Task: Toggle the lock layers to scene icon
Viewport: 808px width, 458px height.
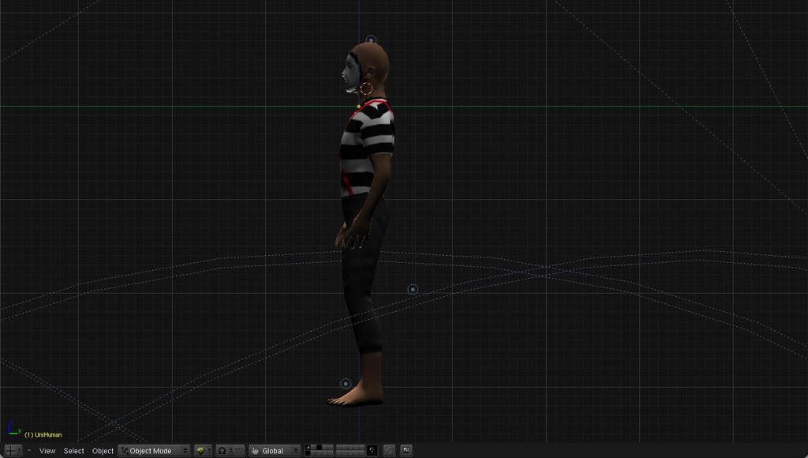Action: [x=372, y=451]
